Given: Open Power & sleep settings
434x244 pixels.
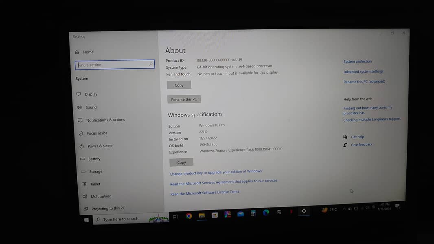Looking at the screenshot, I should (99, 146).
